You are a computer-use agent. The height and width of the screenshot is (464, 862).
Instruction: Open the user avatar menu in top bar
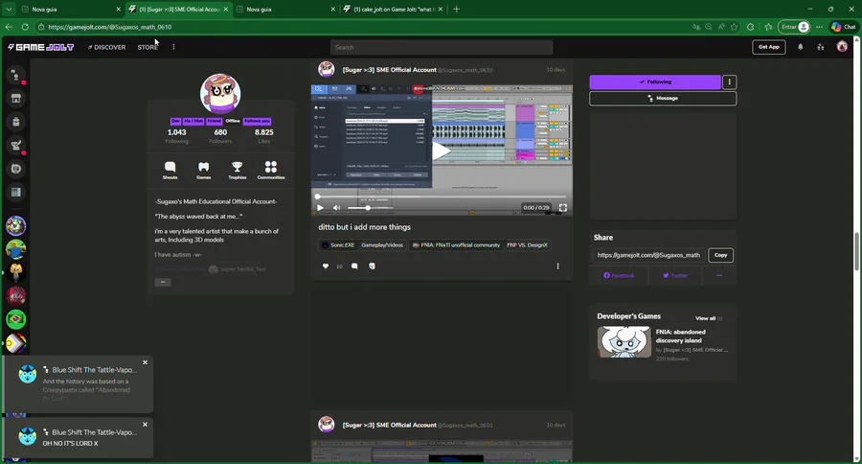pos(842,47)
